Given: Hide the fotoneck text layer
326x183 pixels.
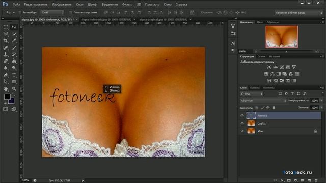Looking at the screenshot, I should pyautogui.click(x=242, y=115).
